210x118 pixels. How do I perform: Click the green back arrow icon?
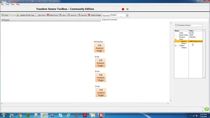127,9
